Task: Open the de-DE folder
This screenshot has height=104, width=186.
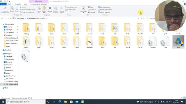Action: pyautogui.click(x=77, y=29)
